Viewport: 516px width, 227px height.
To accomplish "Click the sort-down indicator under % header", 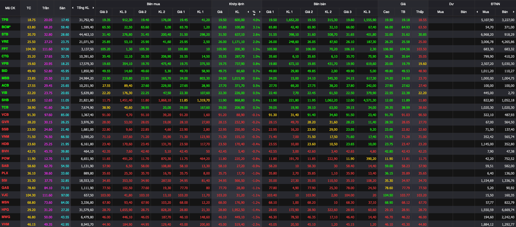I will [254, 15].
